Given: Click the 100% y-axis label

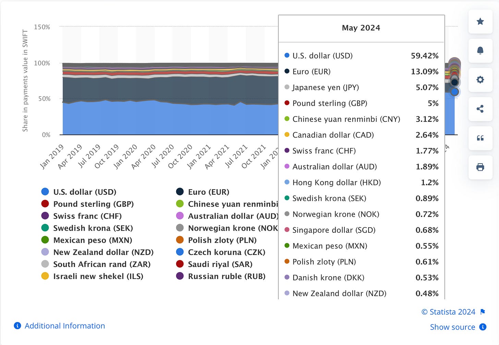Looking at the screenshot, I should tap(42, 63).
